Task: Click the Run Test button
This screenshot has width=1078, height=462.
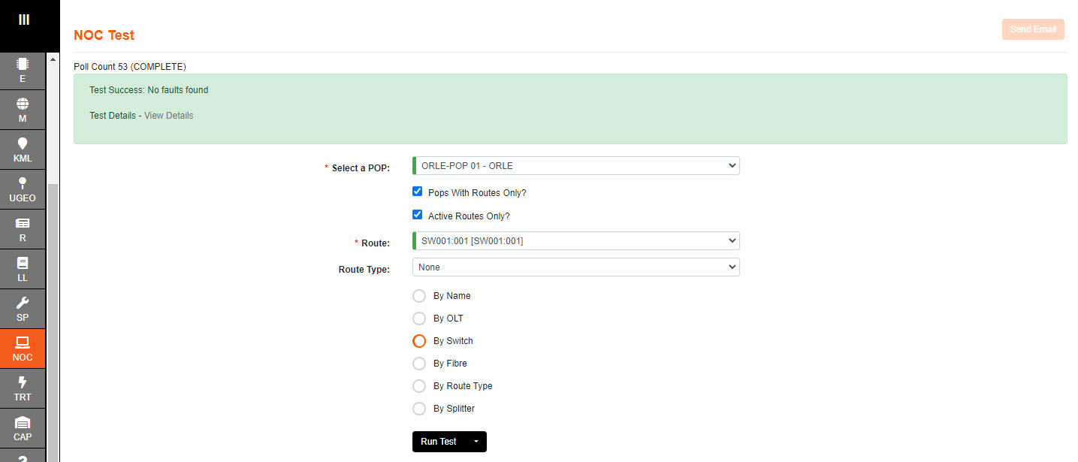Action: [439, 442]
